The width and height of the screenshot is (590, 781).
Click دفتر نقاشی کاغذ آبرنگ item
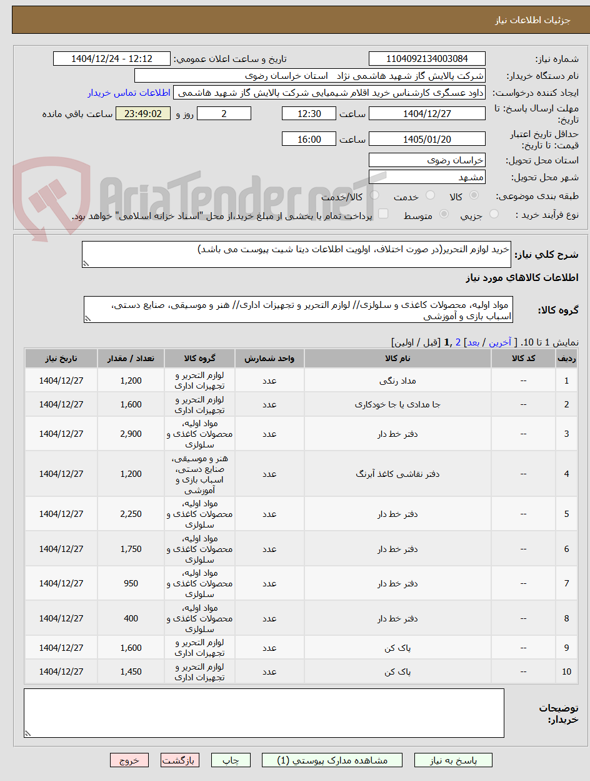point(397,474)
